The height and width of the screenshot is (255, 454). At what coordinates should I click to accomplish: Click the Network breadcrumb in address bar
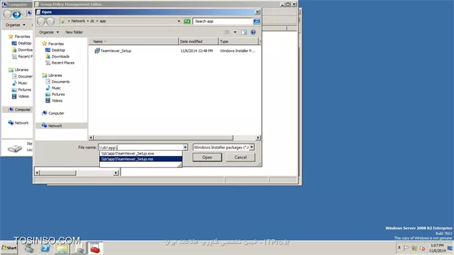(x=78, y=21)
